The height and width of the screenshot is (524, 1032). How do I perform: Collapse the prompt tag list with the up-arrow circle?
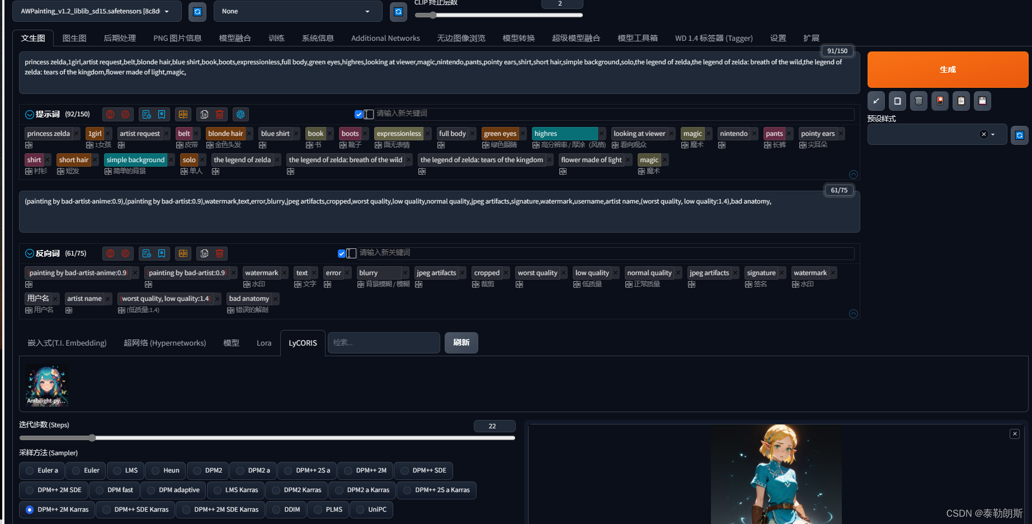(854, 174)
